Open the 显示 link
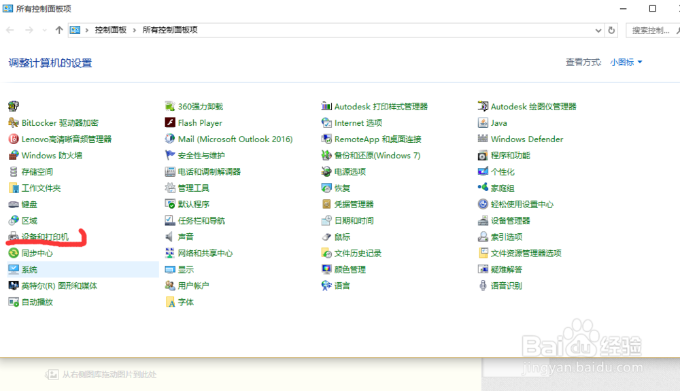The width and height of the screenshot is (680, 391). pos(186,269)
